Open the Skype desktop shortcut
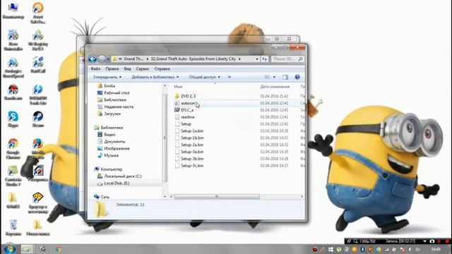452x254 pixels. (13, 119)
